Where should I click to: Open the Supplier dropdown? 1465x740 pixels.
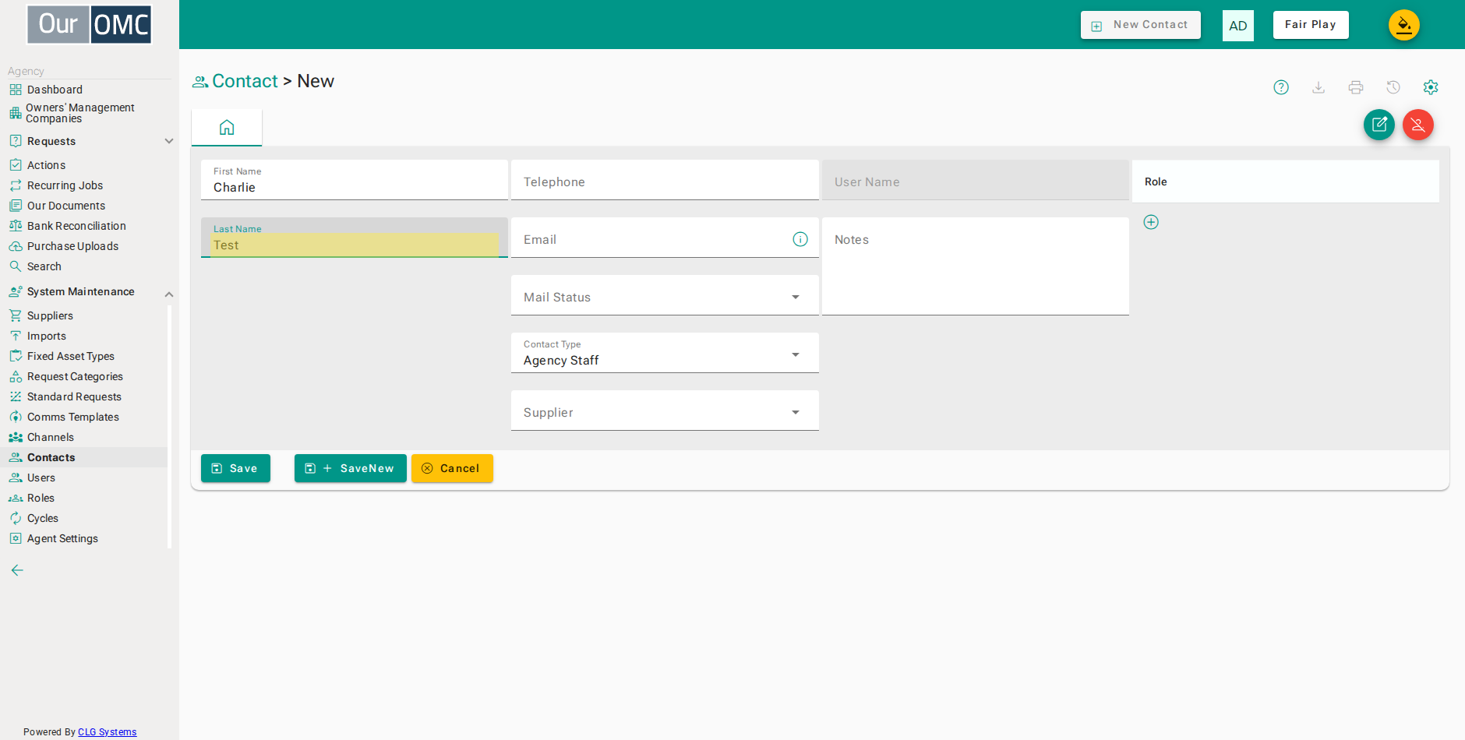[x=665, y=411]
